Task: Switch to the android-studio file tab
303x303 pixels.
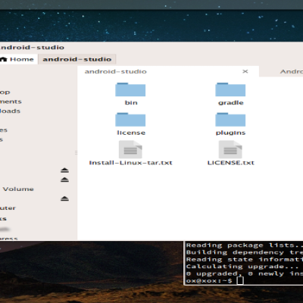Action: point(168,71)
